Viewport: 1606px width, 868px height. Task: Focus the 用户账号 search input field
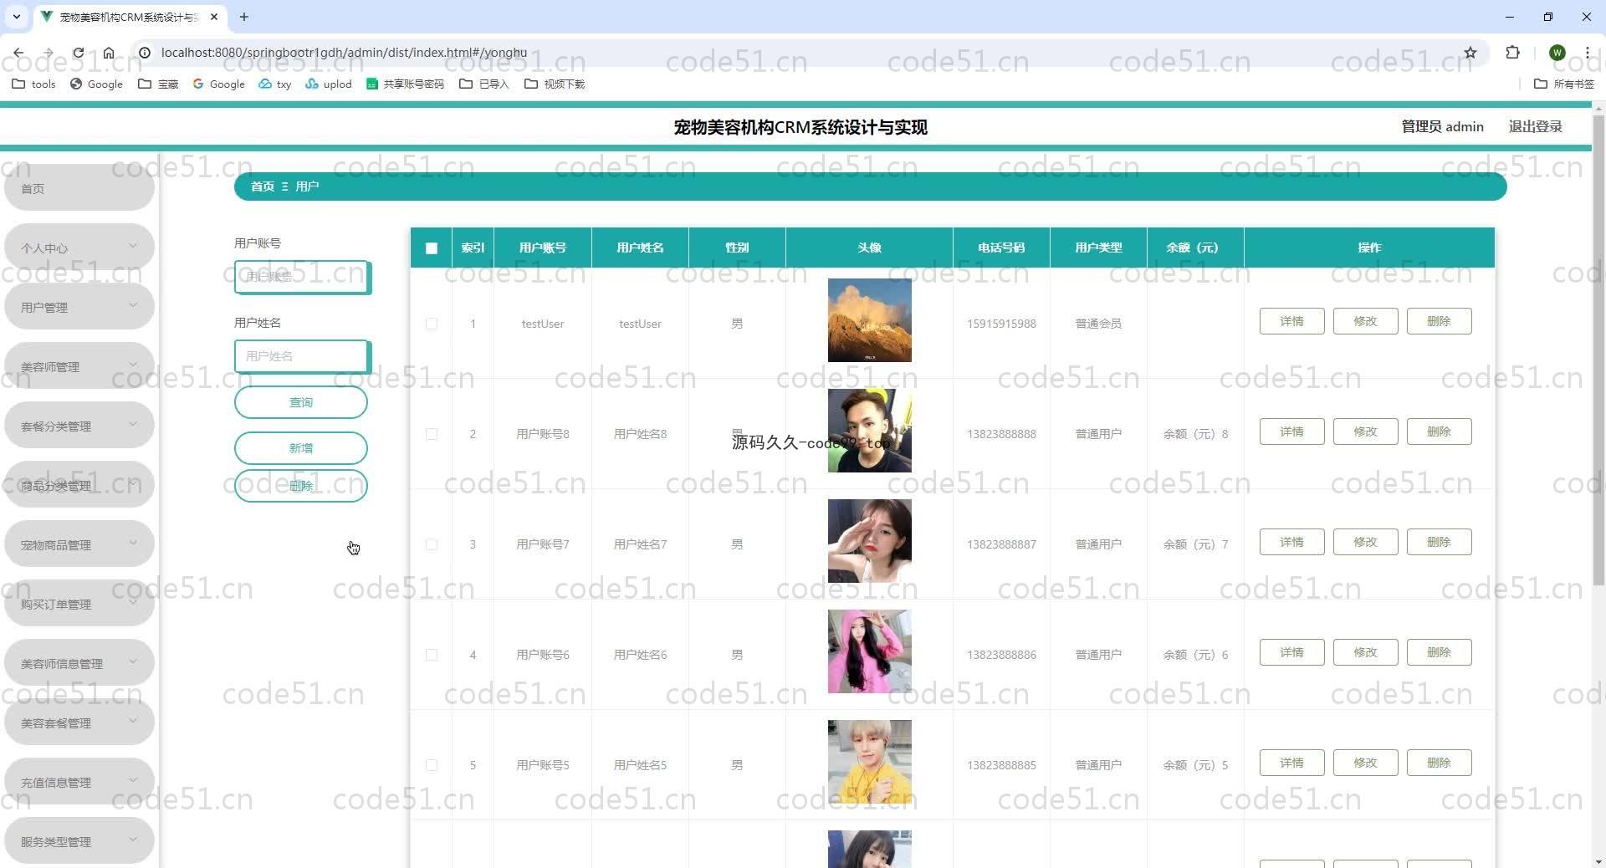pos(302,277)
